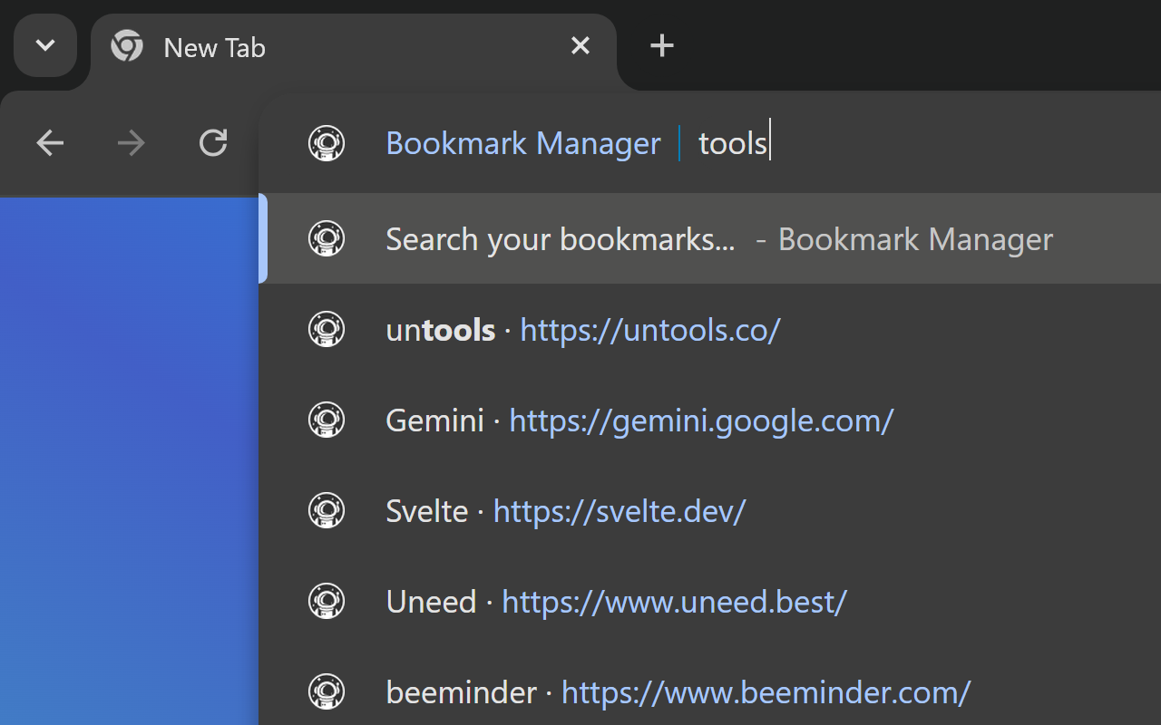Click the Chrome logo on the New Tab tab

point(127,45)
